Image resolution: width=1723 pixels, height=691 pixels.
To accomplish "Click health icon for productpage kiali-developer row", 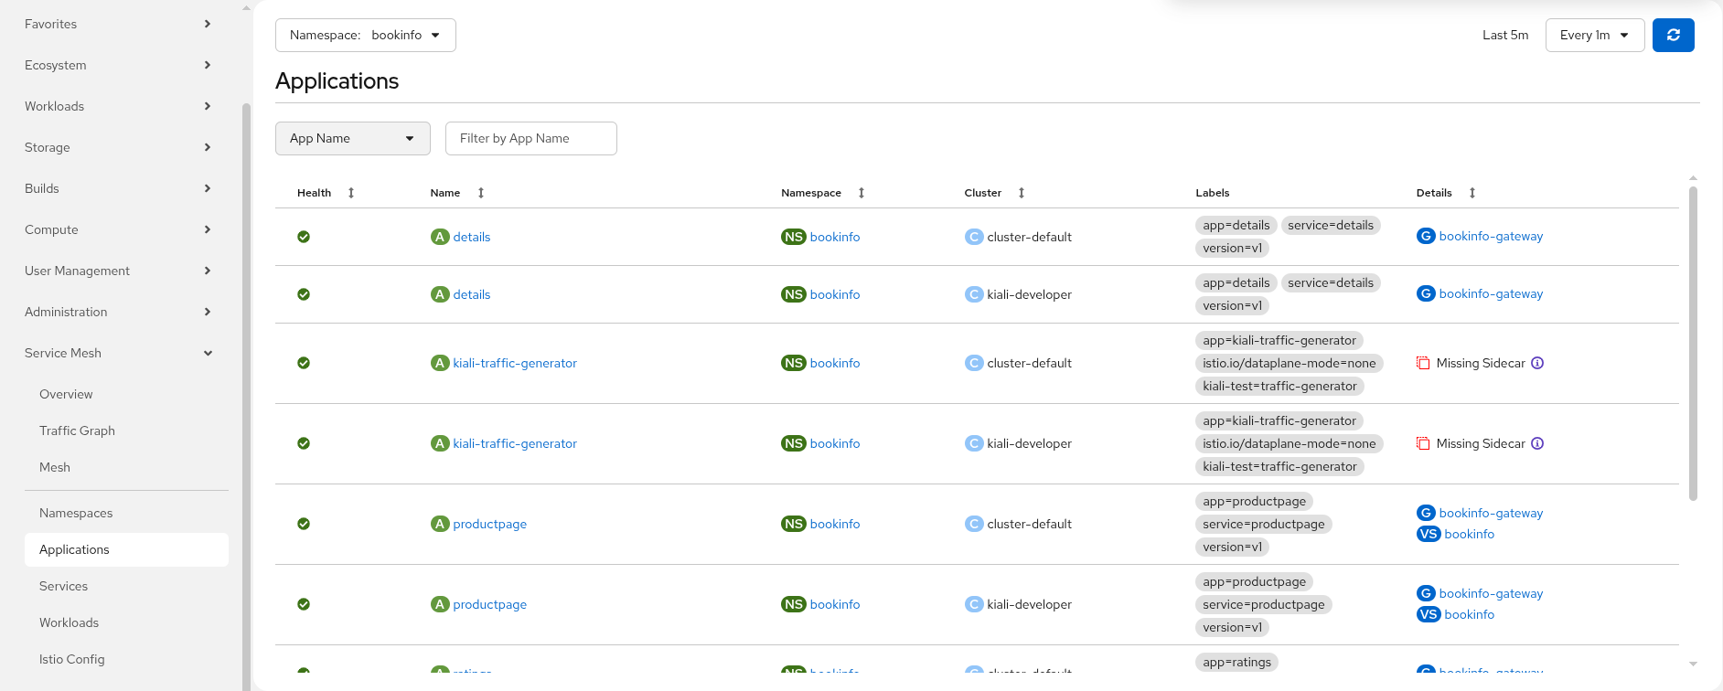I will pyautogui.click(x=304, y=604).
